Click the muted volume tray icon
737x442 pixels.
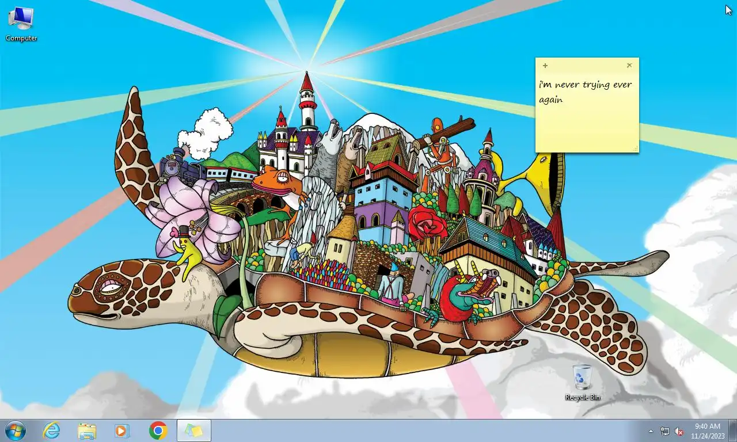coord(679,431)
